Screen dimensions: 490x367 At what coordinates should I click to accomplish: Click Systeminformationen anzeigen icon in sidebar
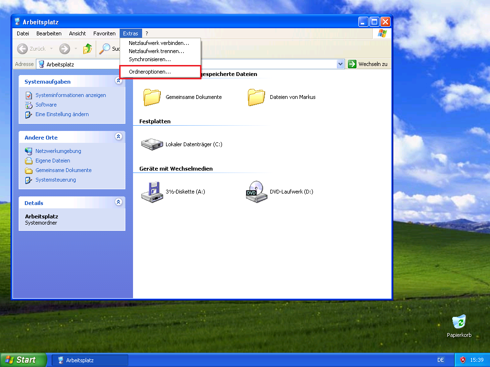(29, 96)
